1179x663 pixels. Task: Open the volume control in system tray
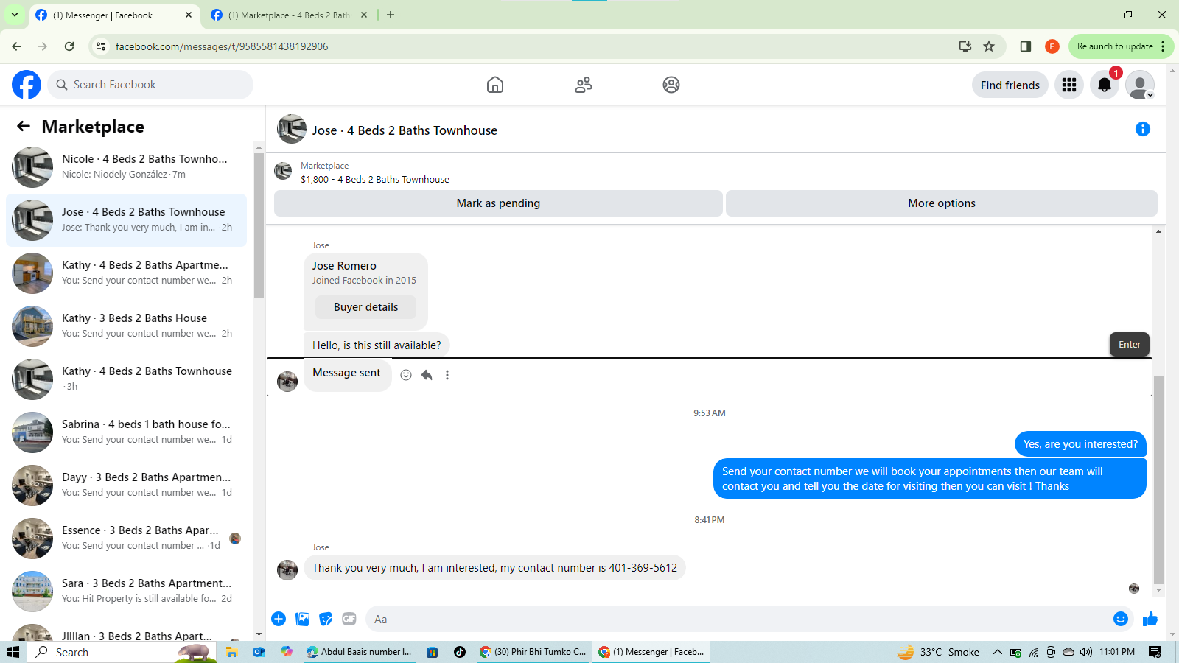[x=1085, y=652]
